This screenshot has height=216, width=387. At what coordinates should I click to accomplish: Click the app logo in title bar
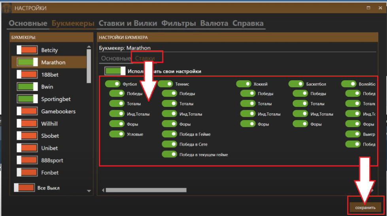pos(7,8)
